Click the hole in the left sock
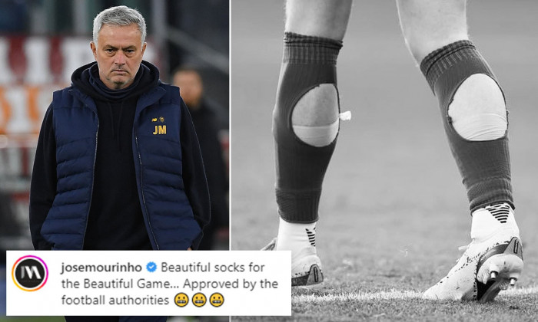Viewport: 538px width, 322px height. 315,115
